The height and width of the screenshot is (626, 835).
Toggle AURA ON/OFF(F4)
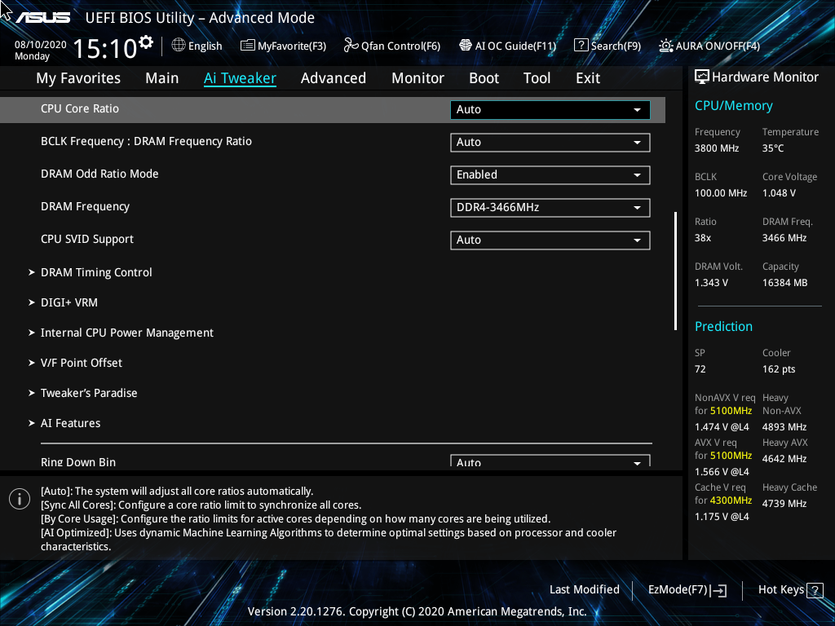[709, 46]
